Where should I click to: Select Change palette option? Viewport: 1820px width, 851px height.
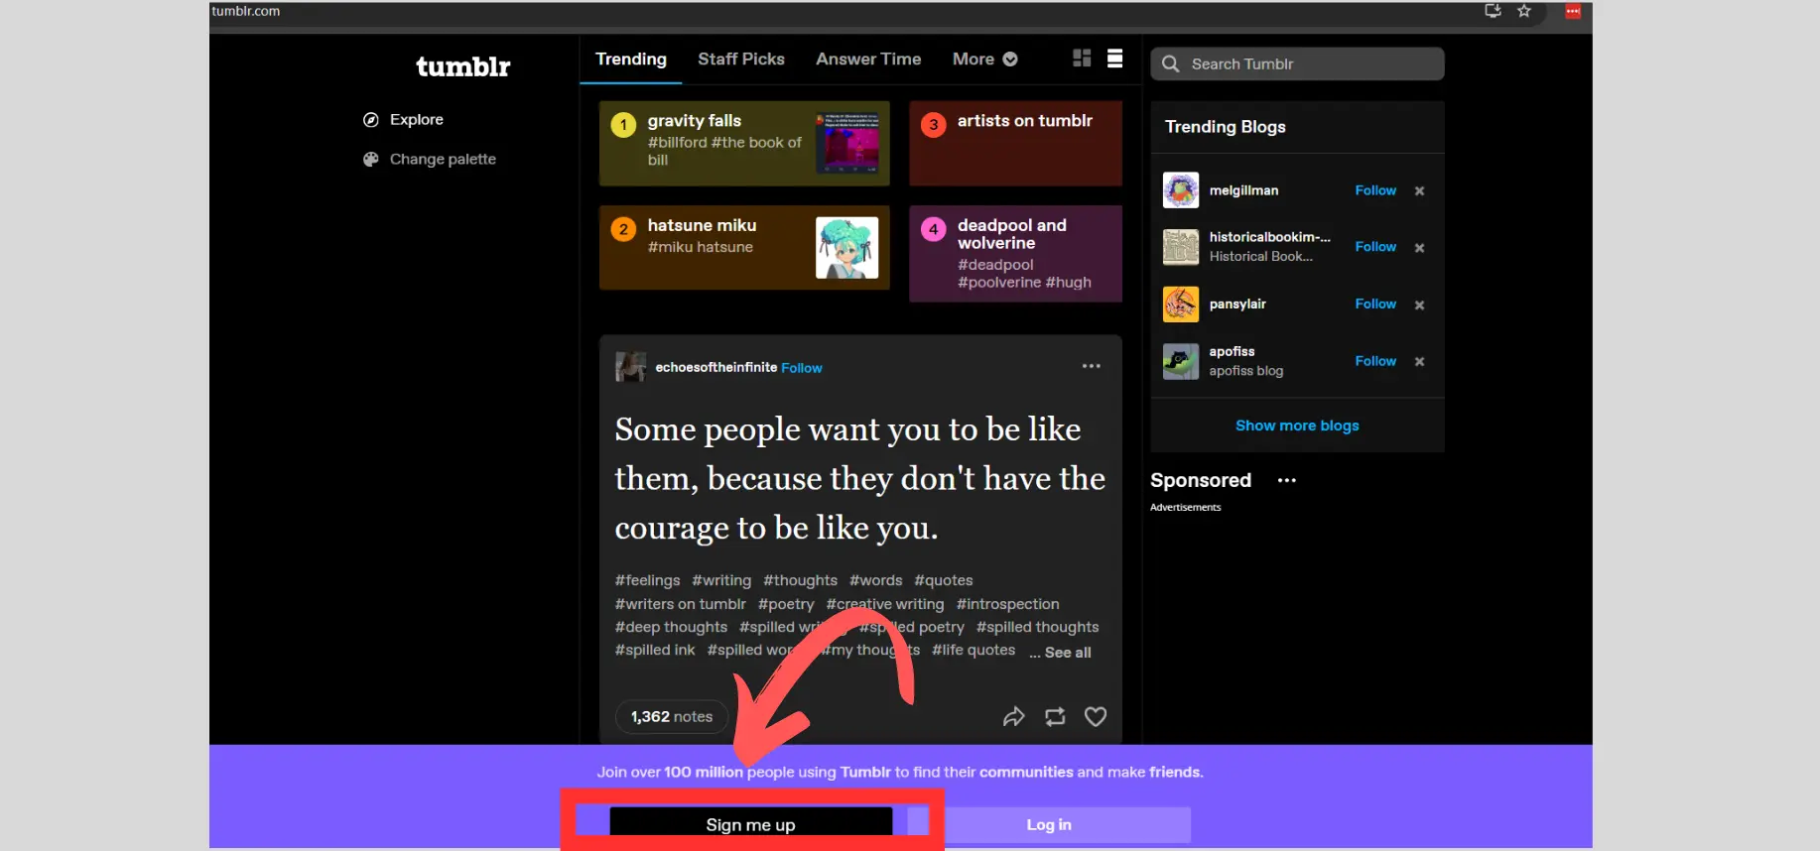click(x=430, y=159)
